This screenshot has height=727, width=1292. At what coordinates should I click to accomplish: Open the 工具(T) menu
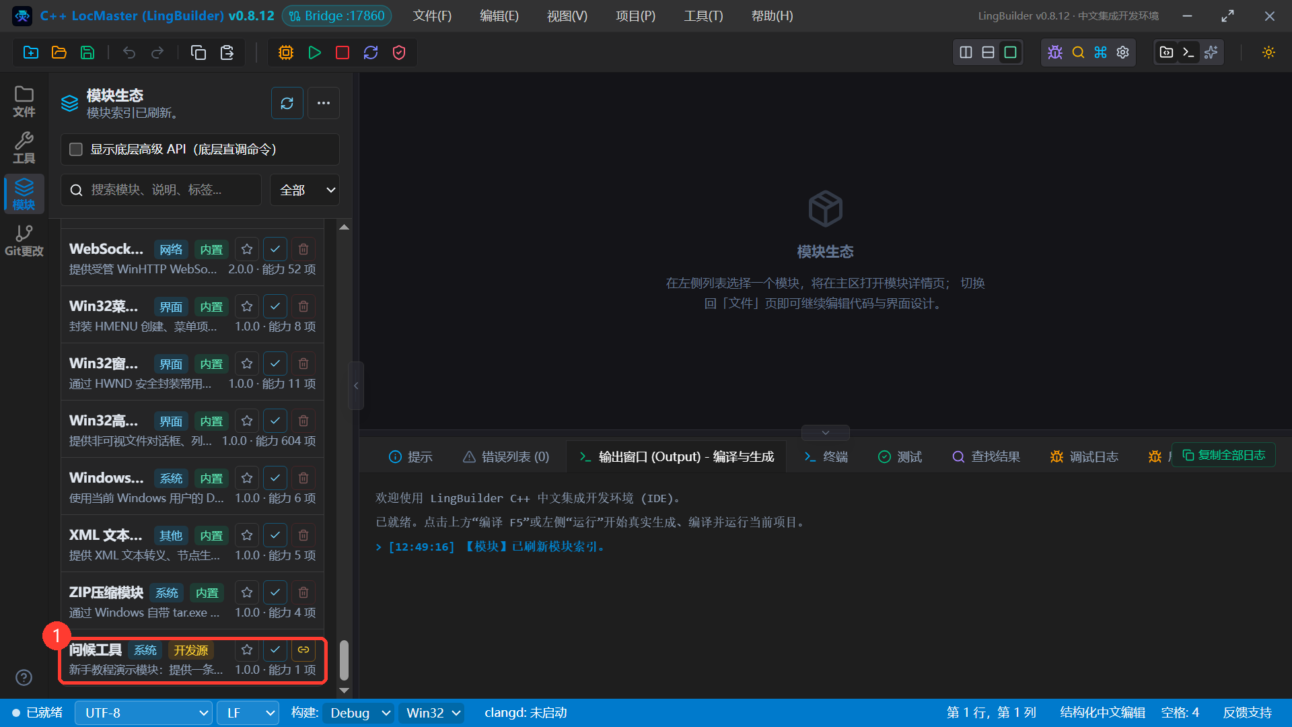coord(703,15)
